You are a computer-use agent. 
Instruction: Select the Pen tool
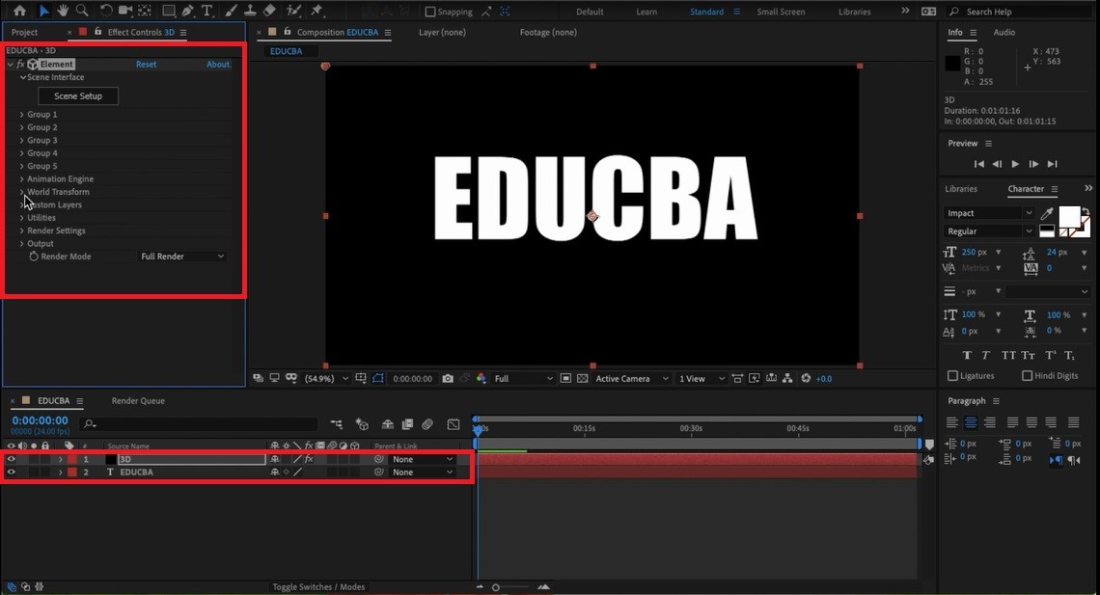click(188, 12)
